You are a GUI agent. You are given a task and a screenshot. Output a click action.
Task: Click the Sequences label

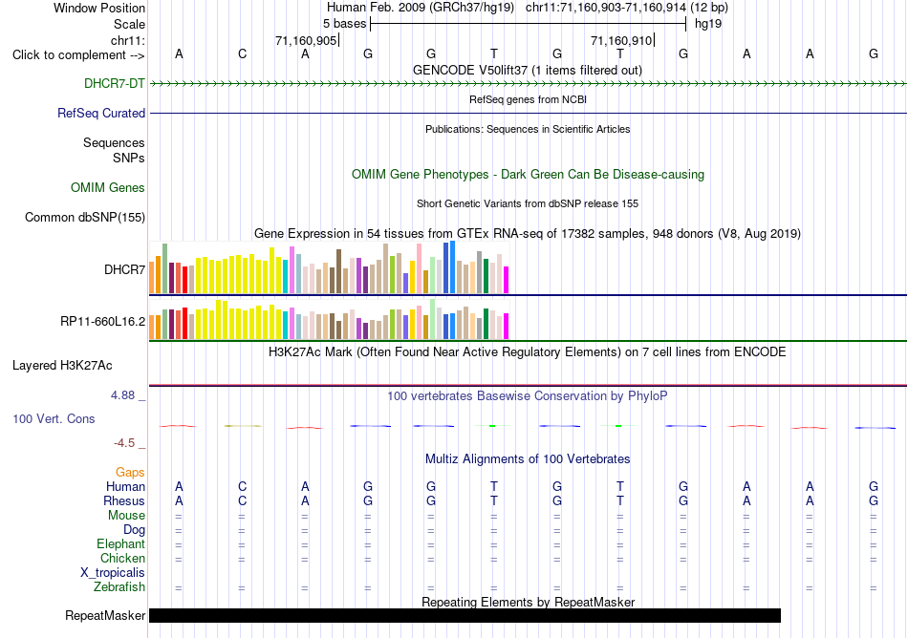tap(114, 142)
